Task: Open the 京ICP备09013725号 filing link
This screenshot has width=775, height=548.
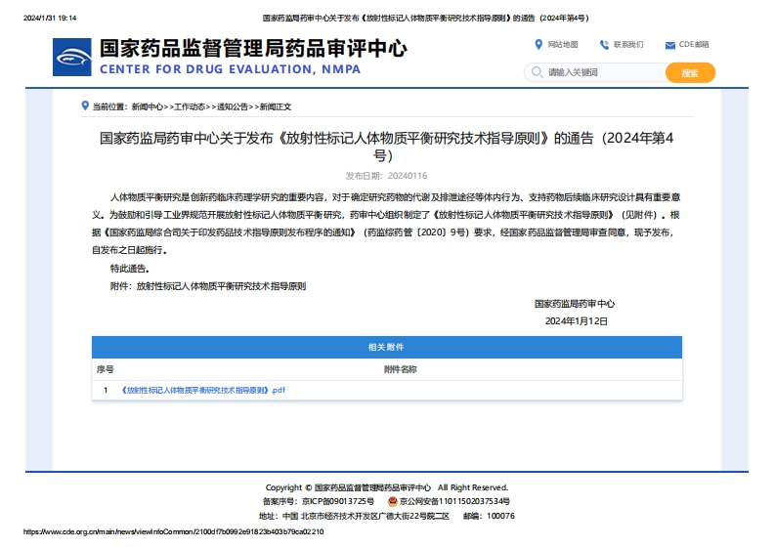Action: (338, 501)
